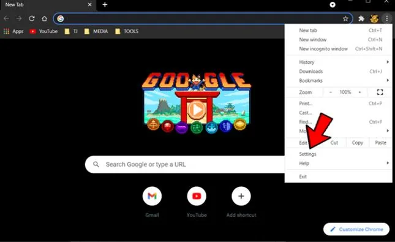Open Downloads from the menu
The image size is (395, 242).
[x=338, y=71]
